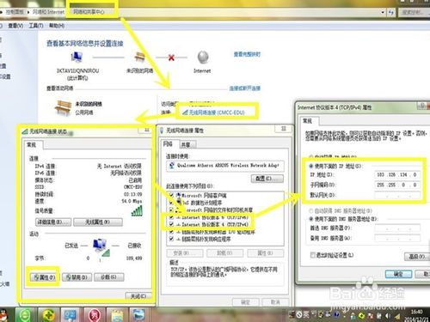
Task: Toggle the Microsoft 网络客户端 checkbox
Action: point(171,195)
